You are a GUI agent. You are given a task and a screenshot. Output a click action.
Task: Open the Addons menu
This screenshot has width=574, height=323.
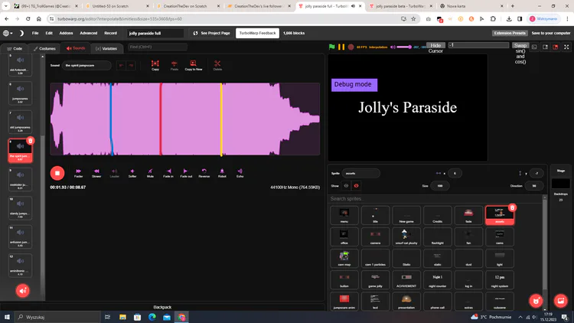tap(67, 33)
